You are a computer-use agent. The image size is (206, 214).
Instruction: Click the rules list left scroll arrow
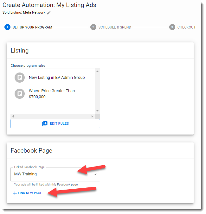pyautogui.click(x=13, y=116)
